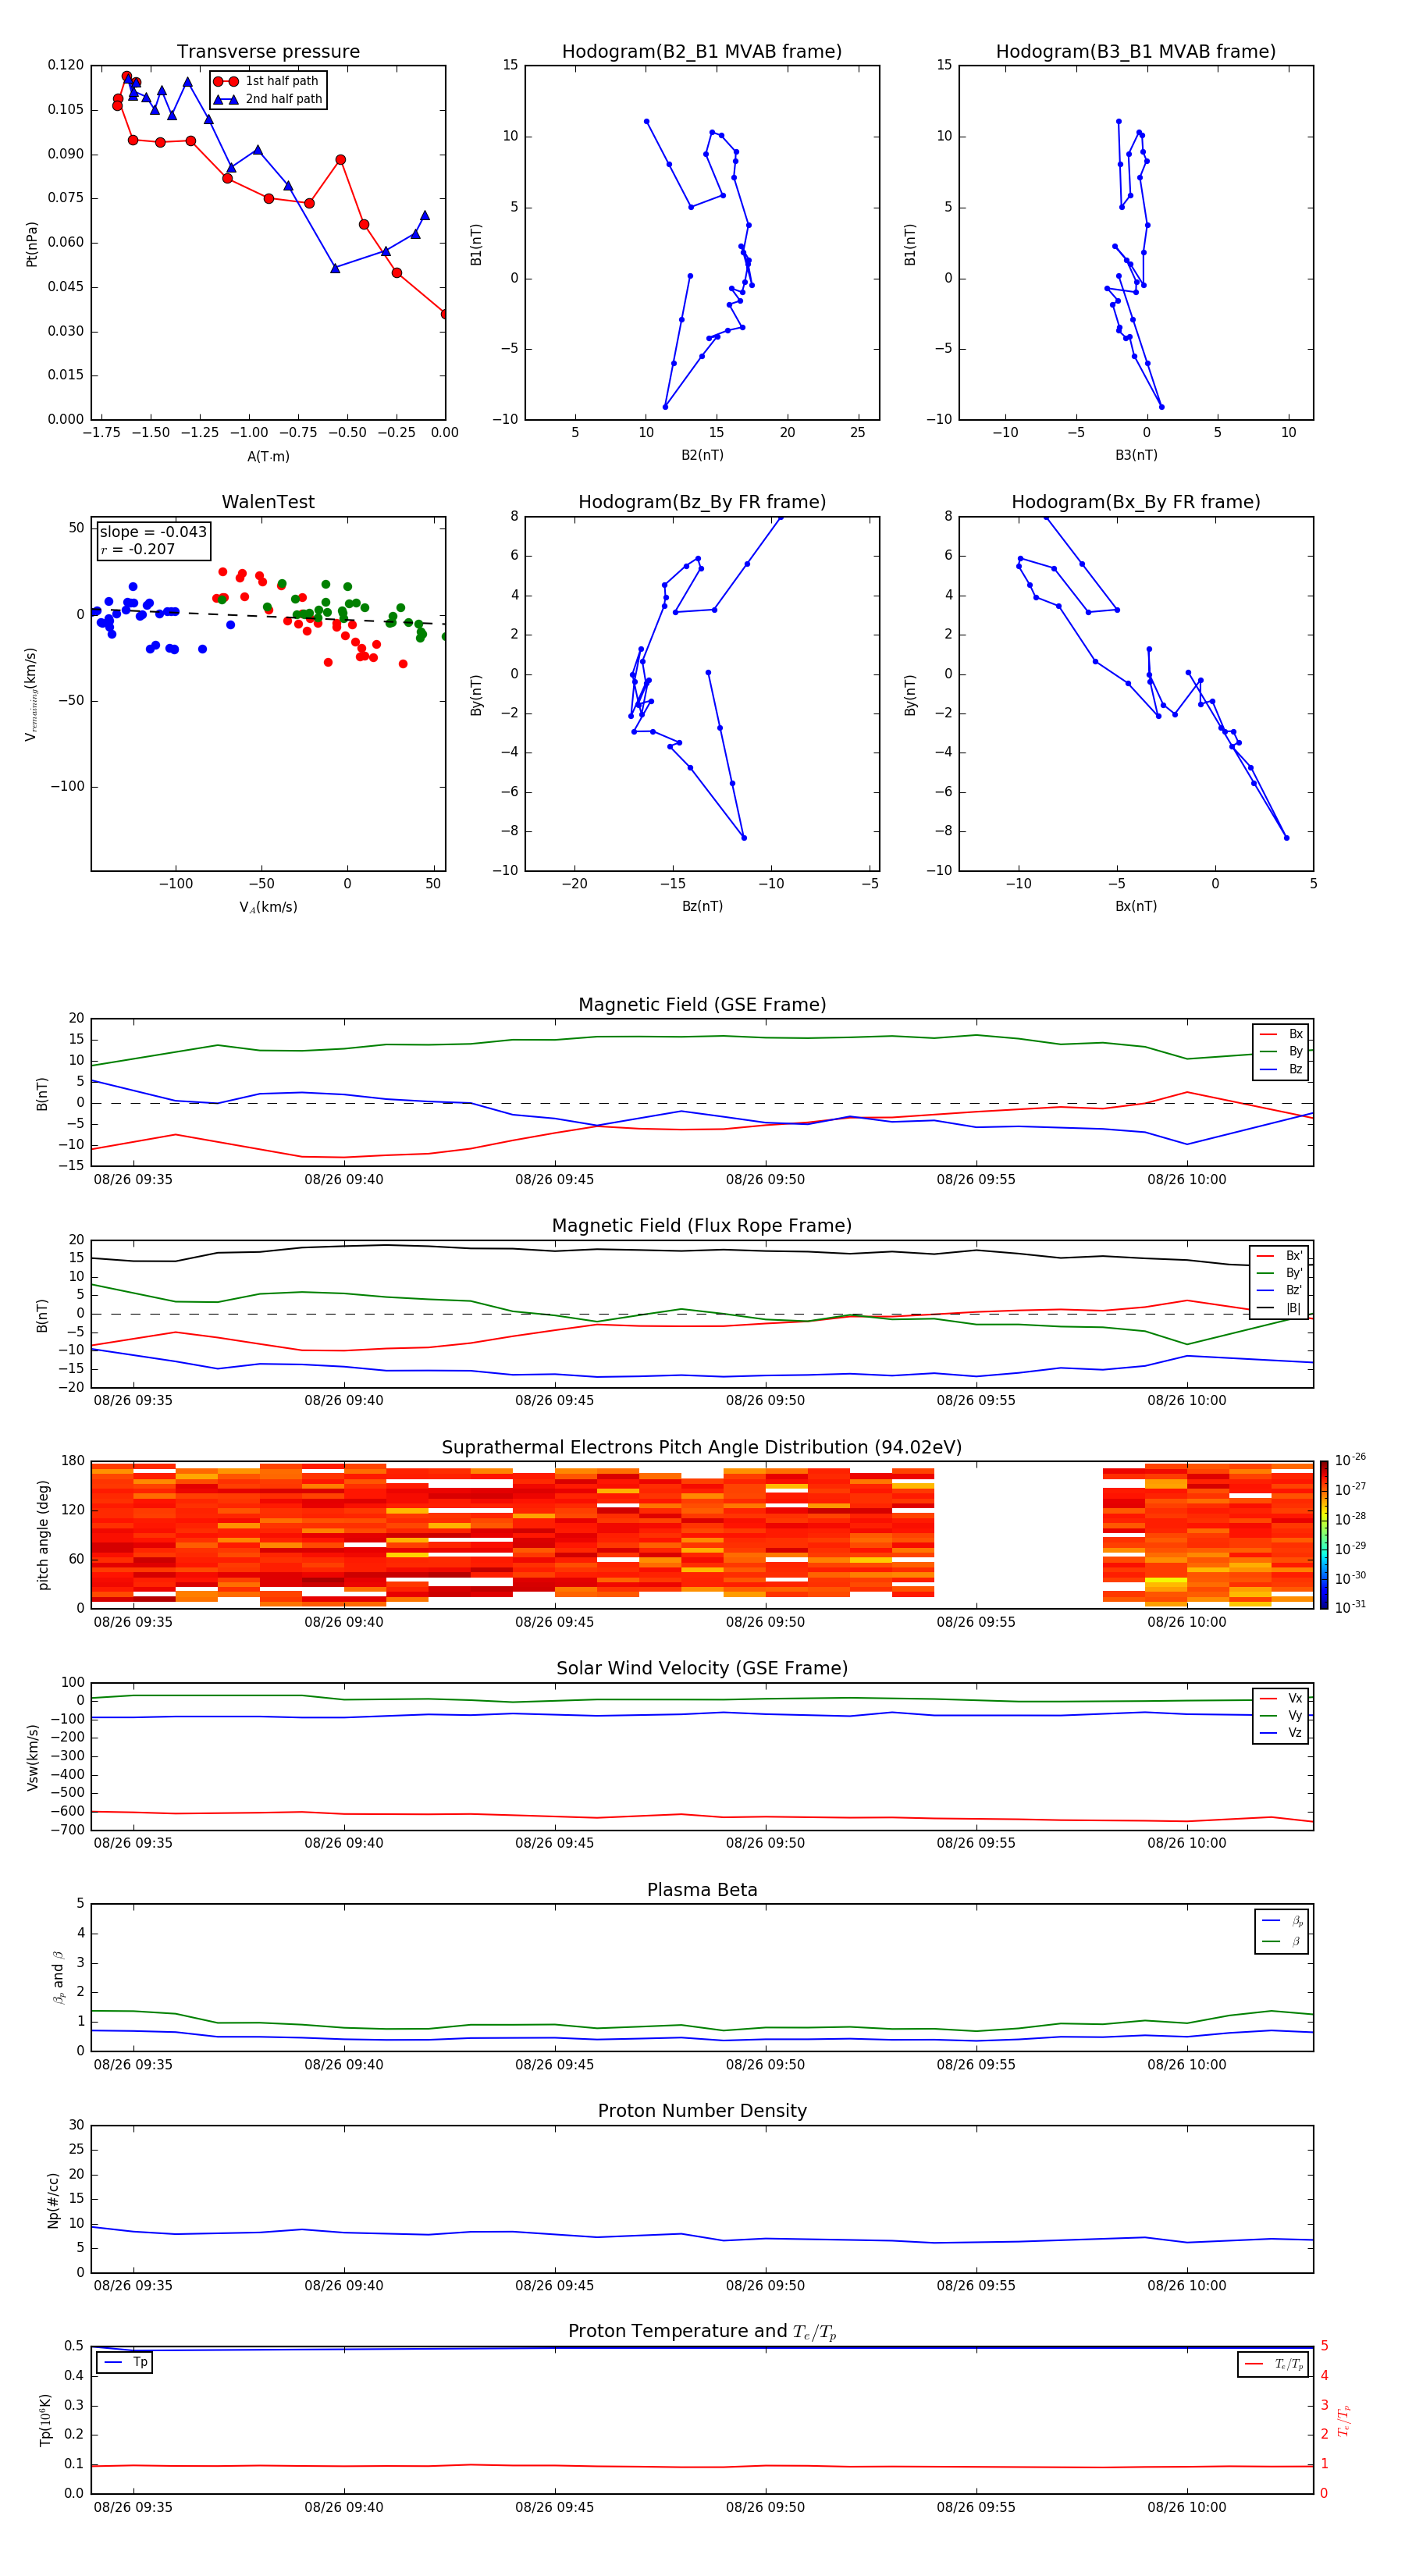Click the "Suprathermal Electrons Pitch Angle Distribution" title
The height and width of the screenshot is (2576, 1405).
coord(702,1448)
